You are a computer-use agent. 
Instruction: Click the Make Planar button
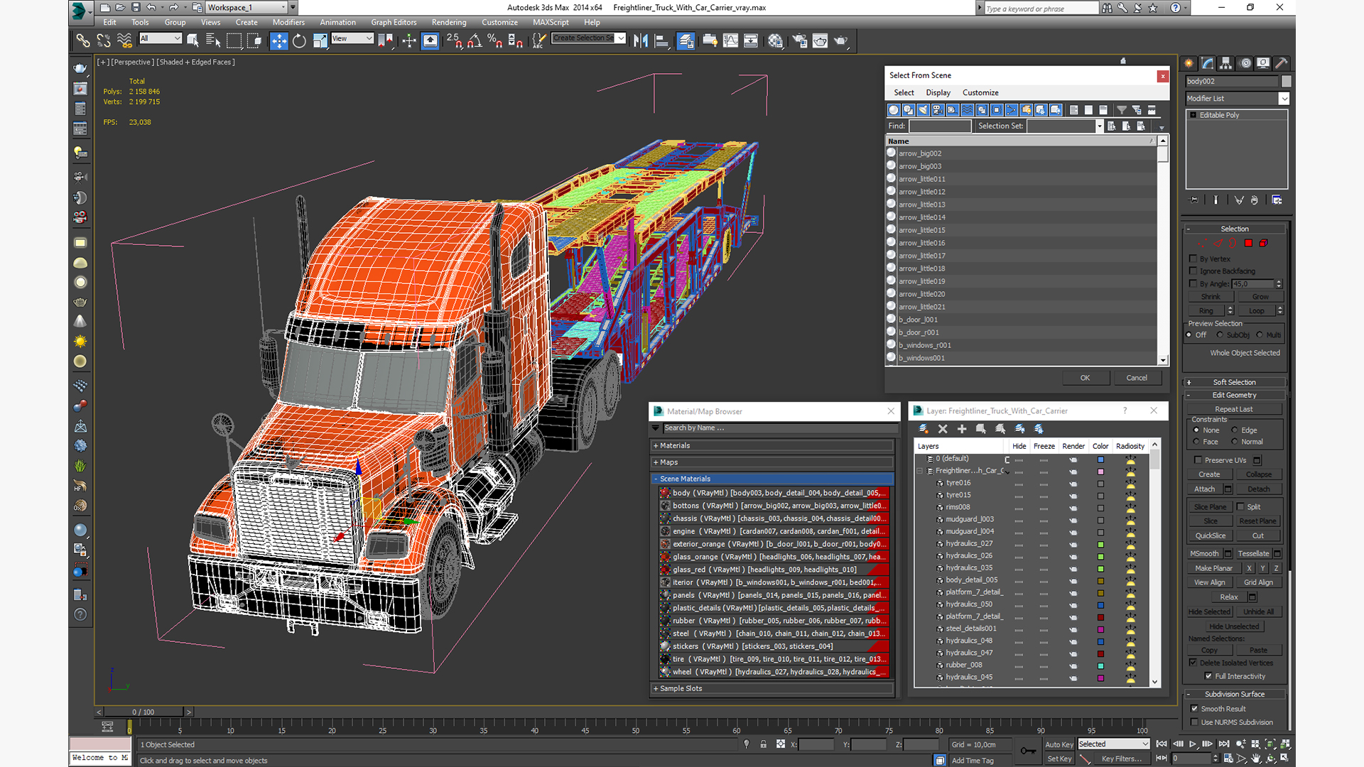(x=1213, y=568)
